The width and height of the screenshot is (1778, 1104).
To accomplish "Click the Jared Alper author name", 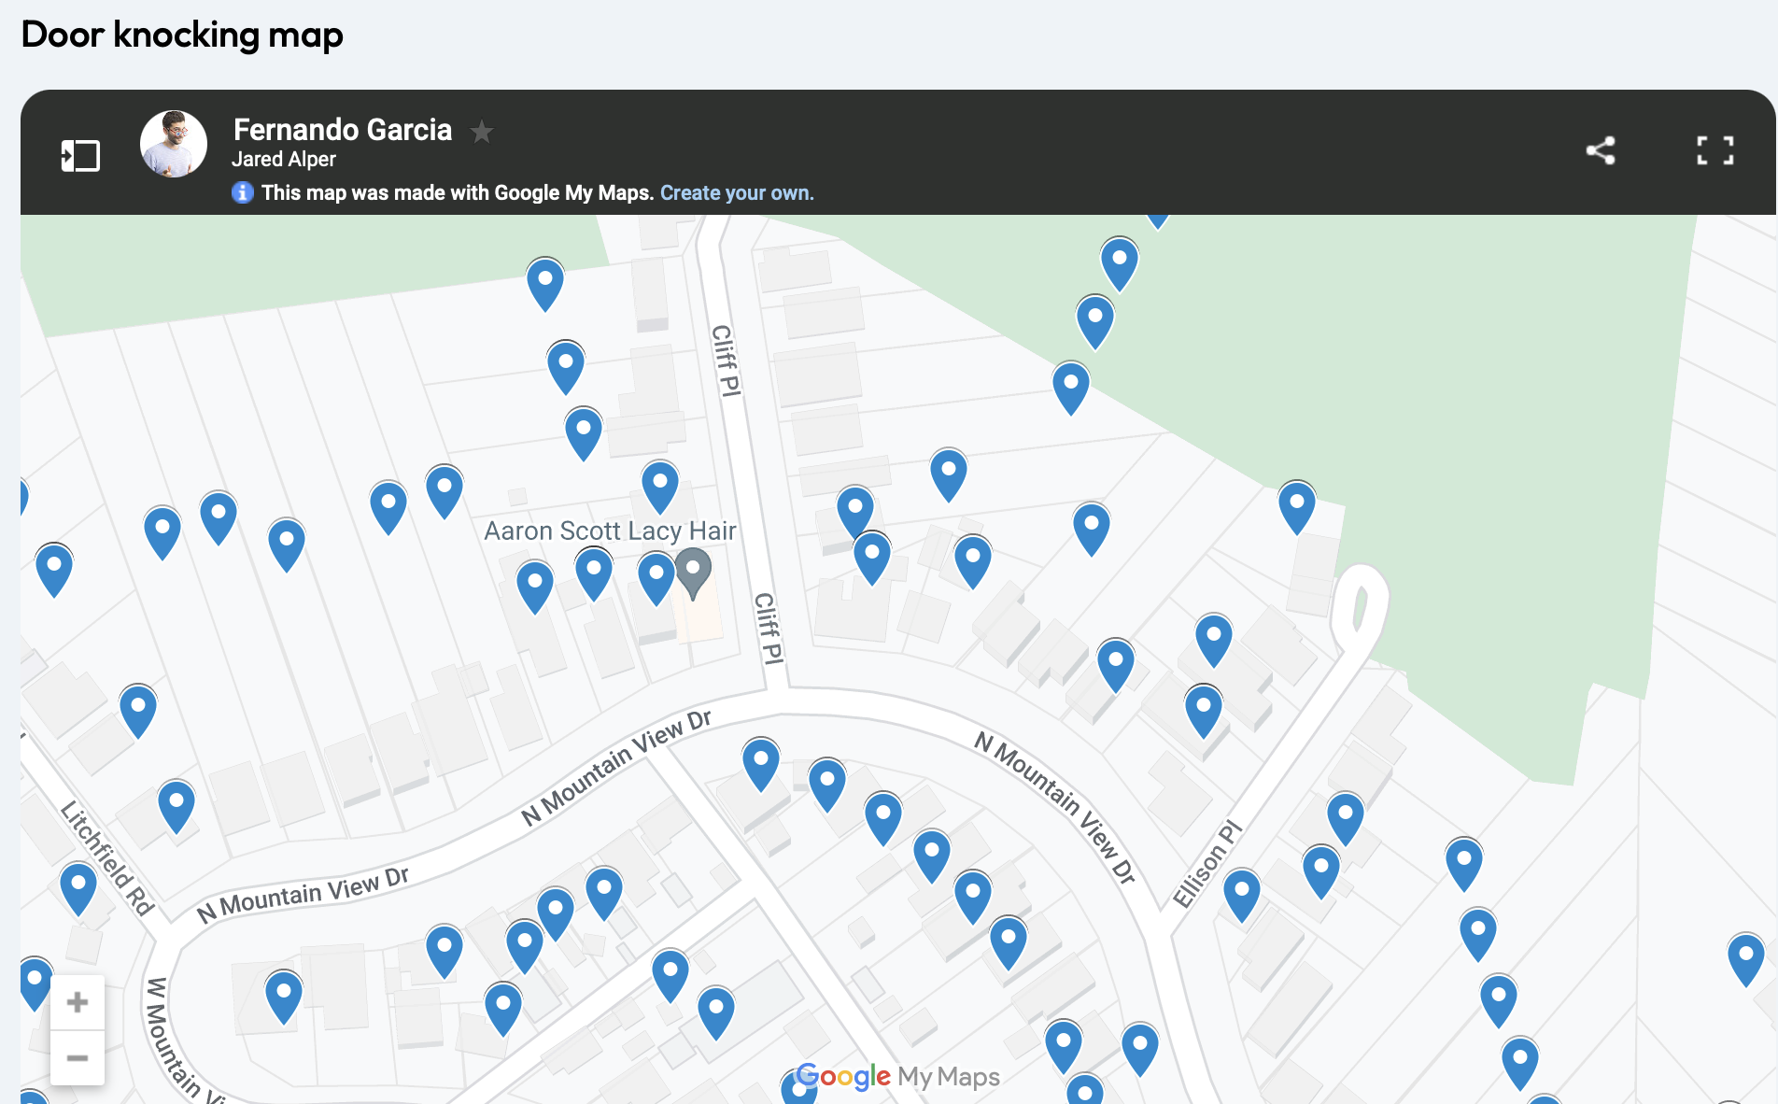I will click(x=284, y=160).
